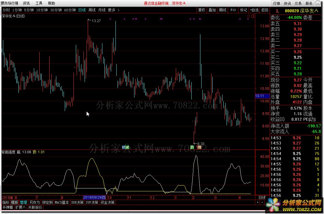The width and height of the screenshot is (324, 214).
Task: Click the 绑定到 button
Action: pyautogui.click(x=47, y=202)
